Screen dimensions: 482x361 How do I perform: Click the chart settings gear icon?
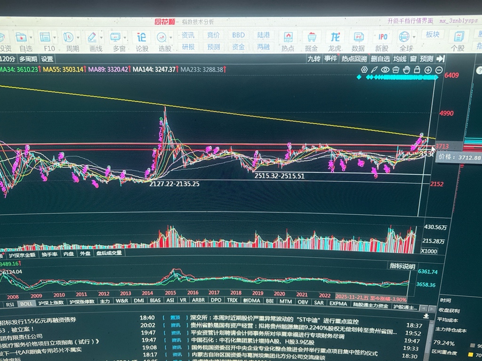(364, 70)
